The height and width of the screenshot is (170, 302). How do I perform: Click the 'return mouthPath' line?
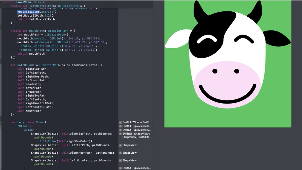point(31,54)
